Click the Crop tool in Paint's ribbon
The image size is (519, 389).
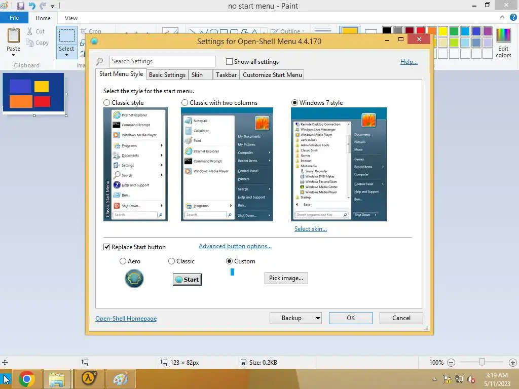pos(91,31)
